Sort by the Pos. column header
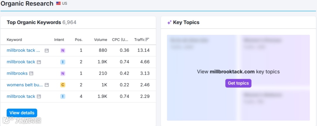Screen dimensions: 317x126 coord(79,40)
